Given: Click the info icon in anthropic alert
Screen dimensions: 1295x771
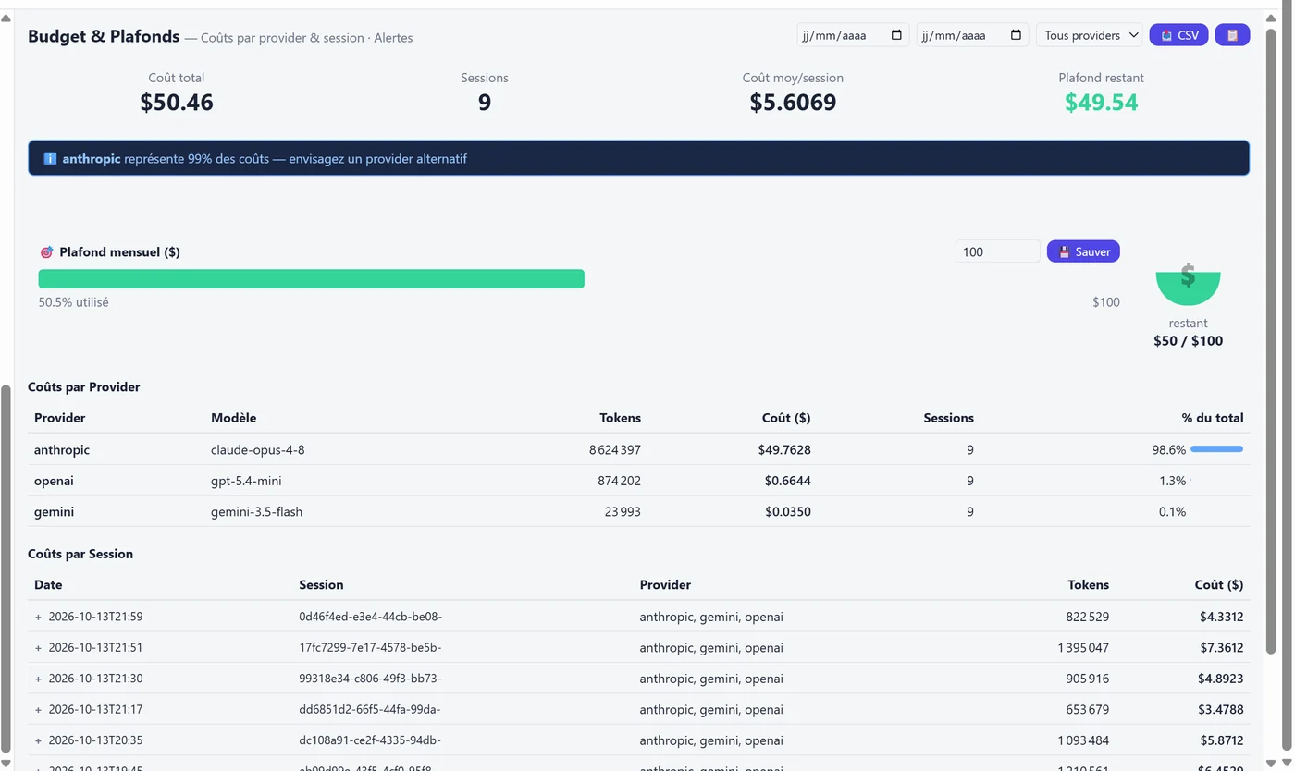Looking at the screenshot, I should 50,159.
